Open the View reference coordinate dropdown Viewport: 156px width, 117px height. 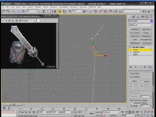(77, 11)
